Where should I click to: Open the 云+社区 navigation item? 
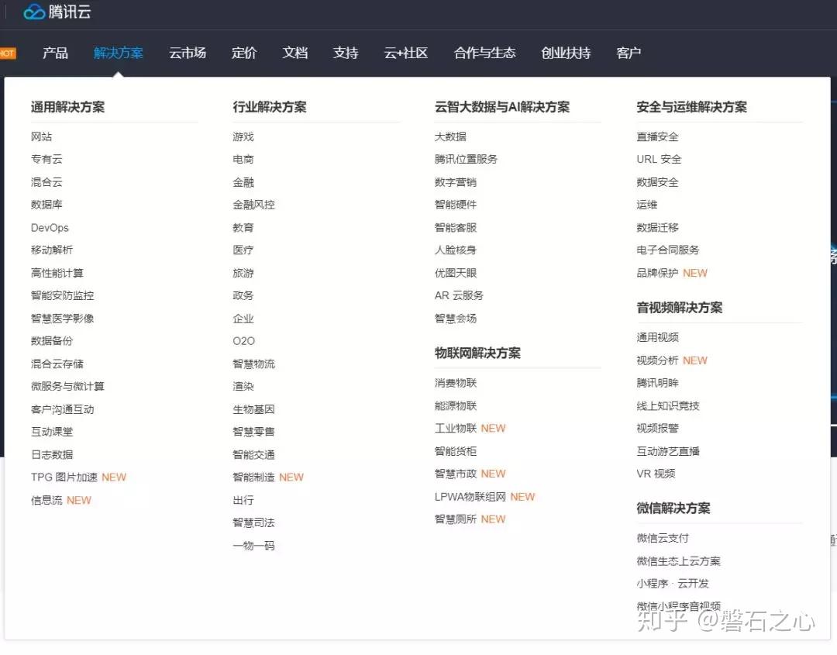click(405, 53)
